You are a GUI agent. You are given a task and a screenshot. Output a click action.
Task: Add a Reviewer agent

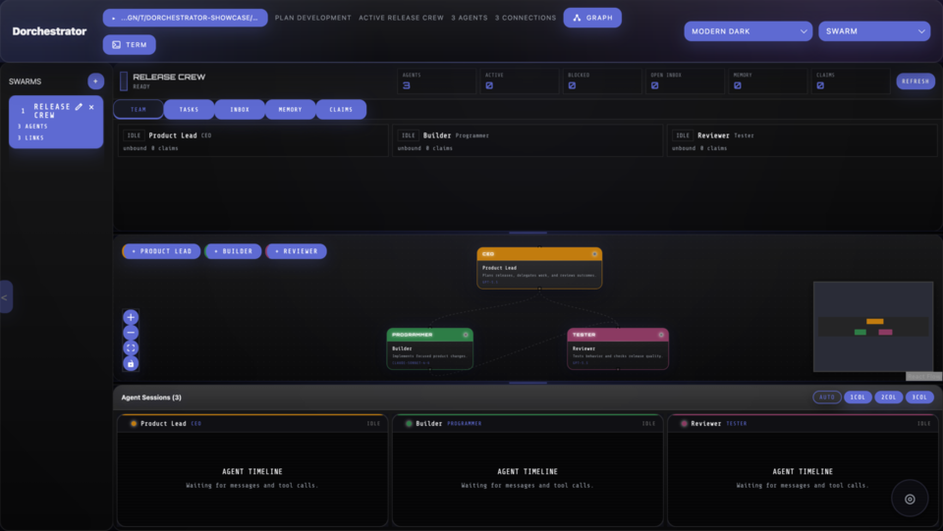click(x=296, y=251)
